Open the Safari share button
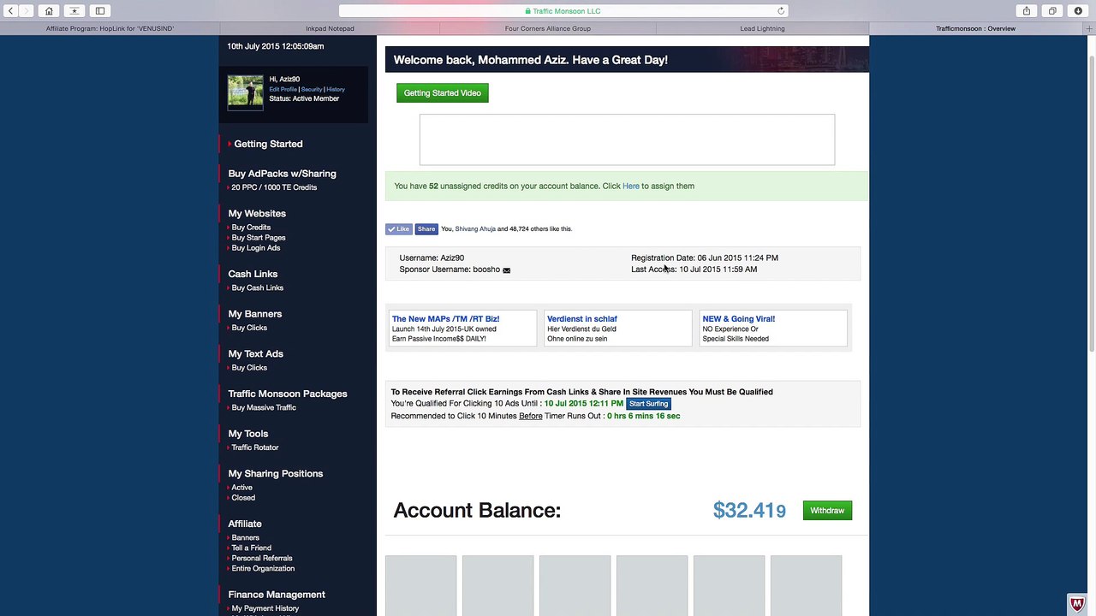 (x=1026, y=11)
